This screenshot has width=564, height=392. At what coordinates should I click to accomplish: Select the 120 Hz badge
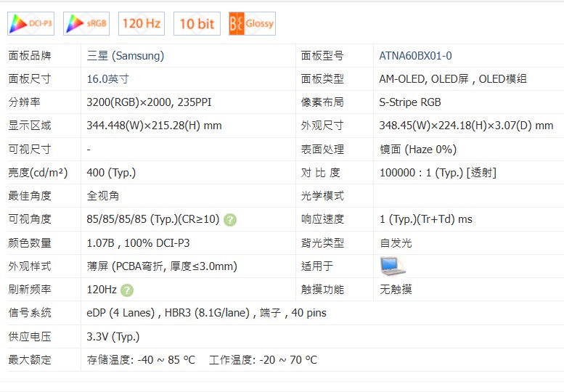142,24
